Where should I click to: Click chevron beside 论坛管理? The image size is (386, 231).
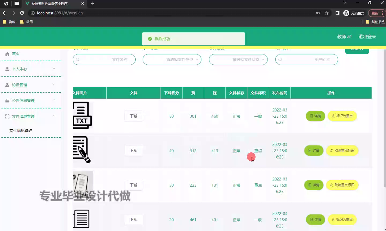(x=54, y=84)
